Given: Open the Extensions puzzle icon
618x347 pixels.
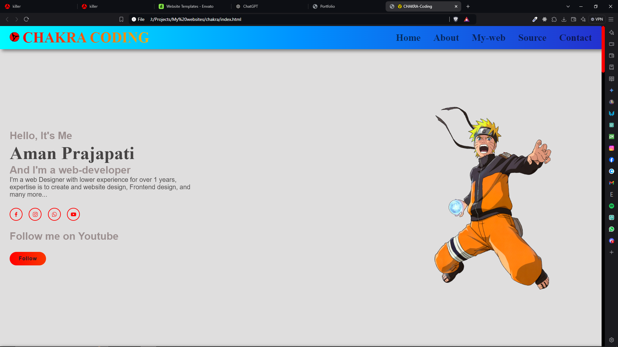Looking at the screenshot, I should [x=554, y=19].
